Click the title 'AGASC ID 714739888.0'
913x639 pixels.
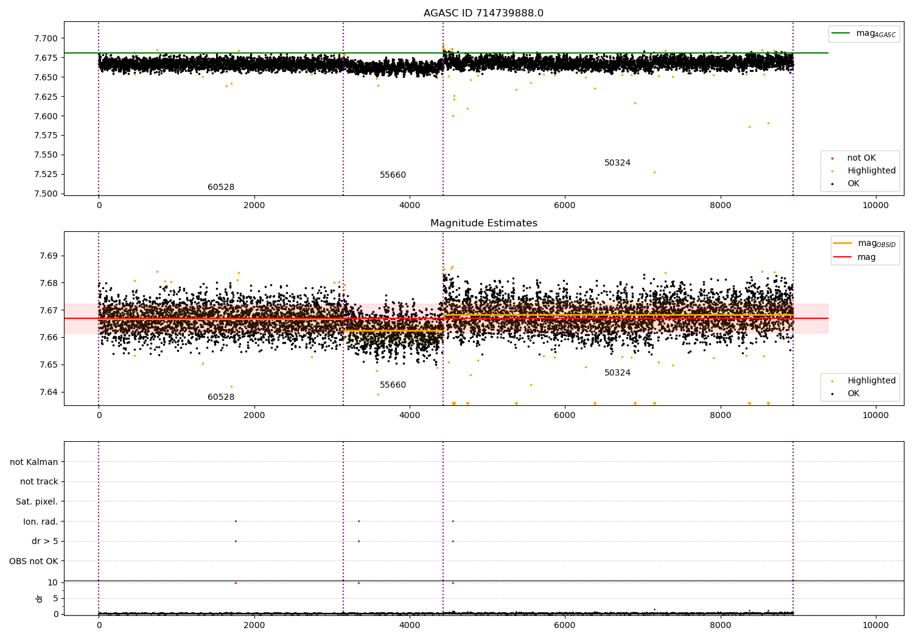click(x=484, y=13)
